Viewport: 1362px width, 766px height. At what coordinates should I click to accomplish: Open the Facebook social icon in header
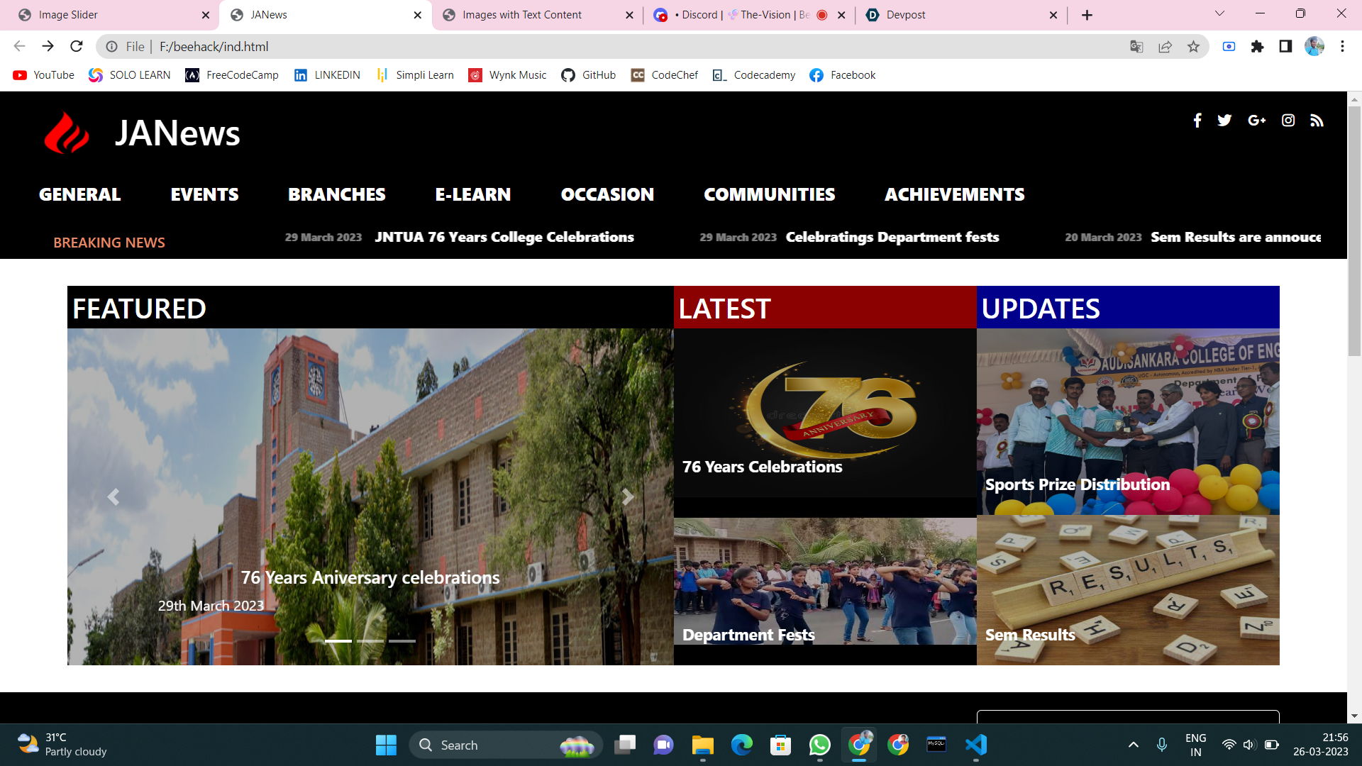(1197, 121)
